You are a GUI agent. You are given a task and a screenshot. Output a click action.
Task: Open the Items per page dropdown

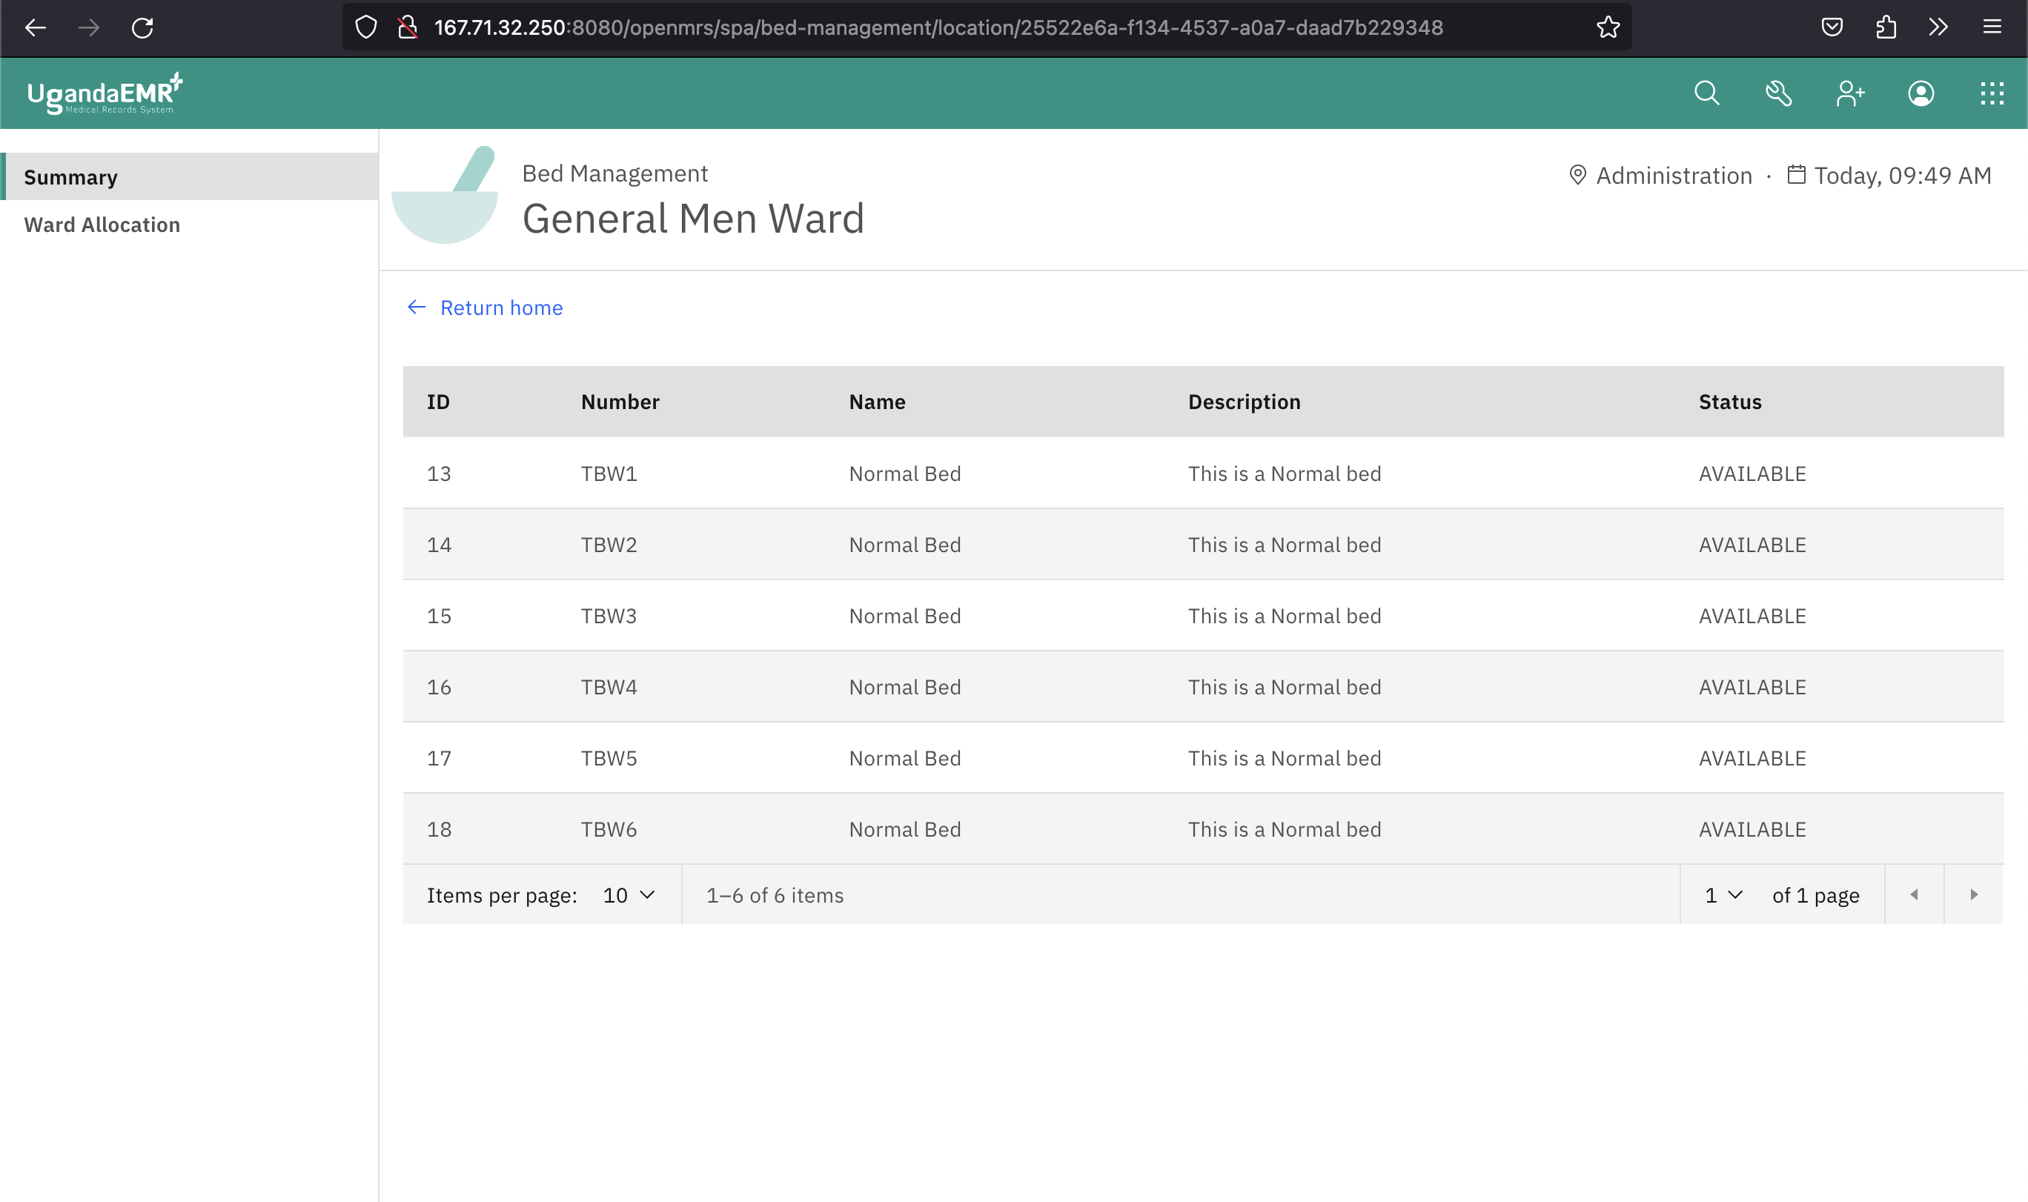pos(629,895)
